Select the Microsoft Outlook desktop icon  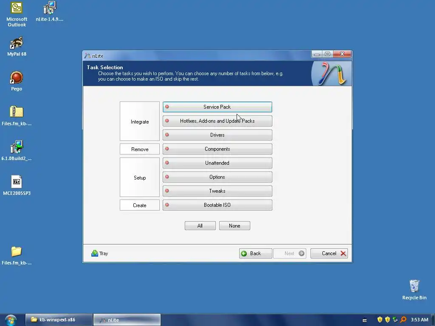click(x=17, y=14)
